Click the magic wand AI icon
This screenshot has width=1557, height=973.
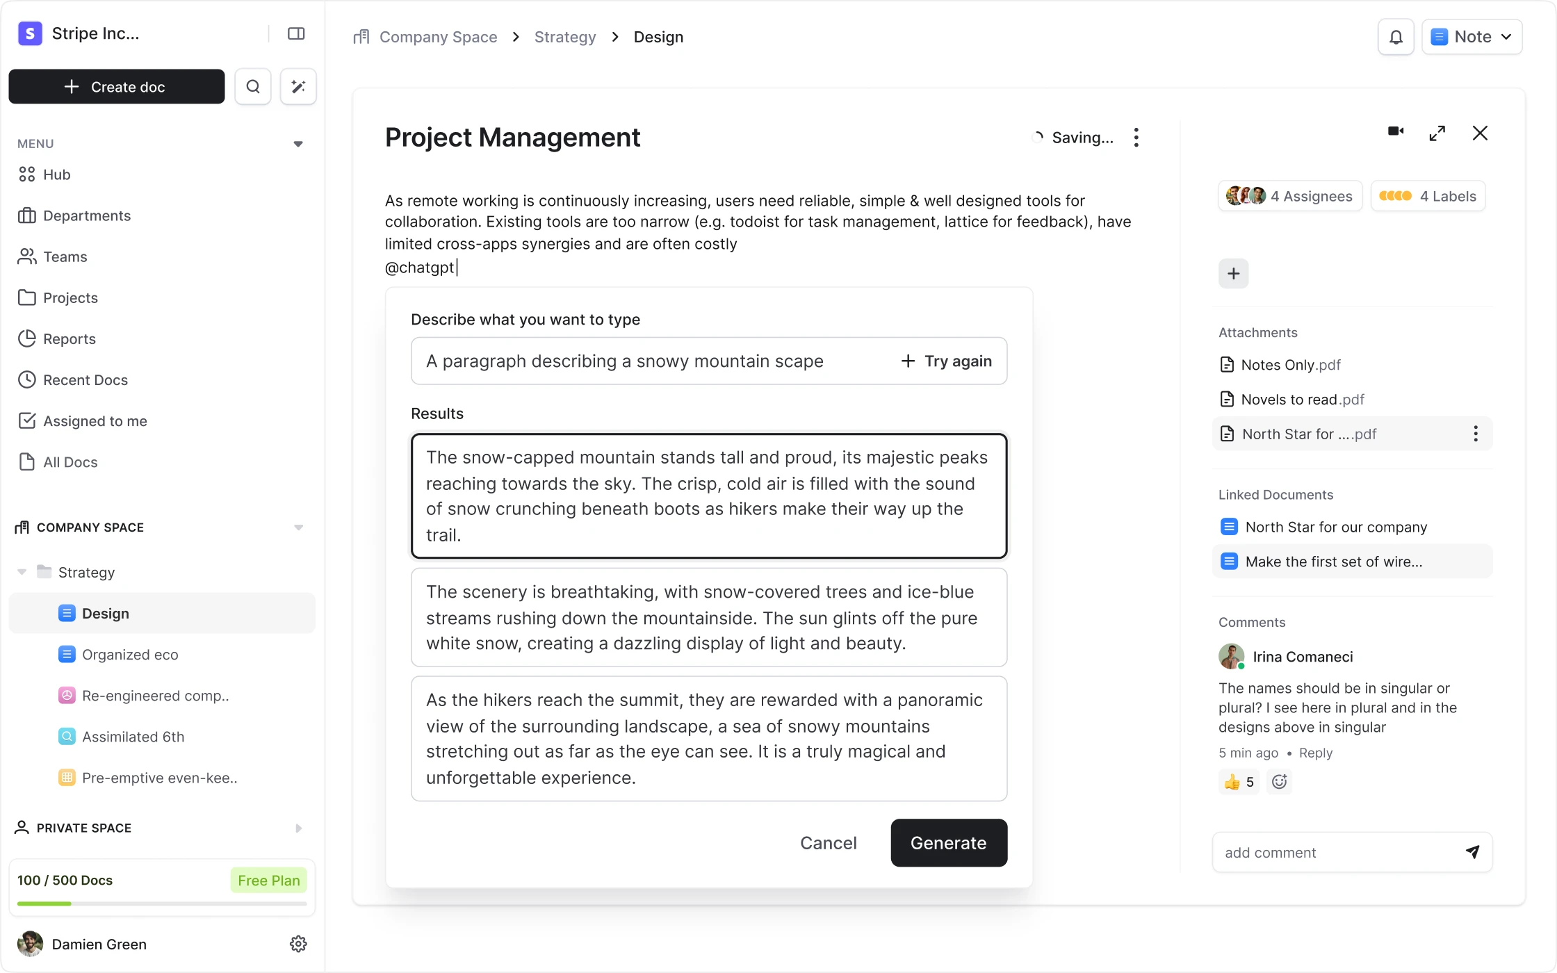[x=298, y=87]
